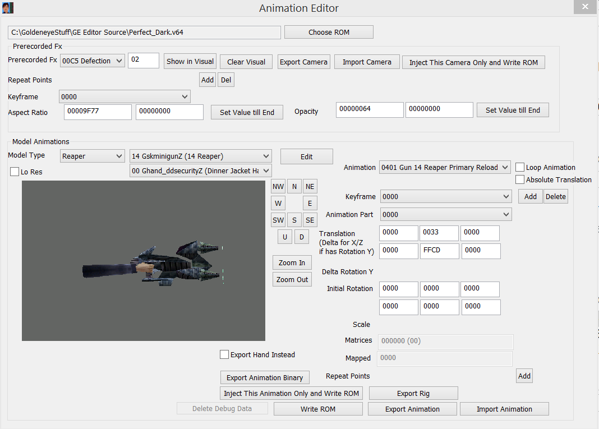Open the Model Type Reaper dropdown
Image resolution: width=599 pixels, height=429 pixels.
(93, 156)
